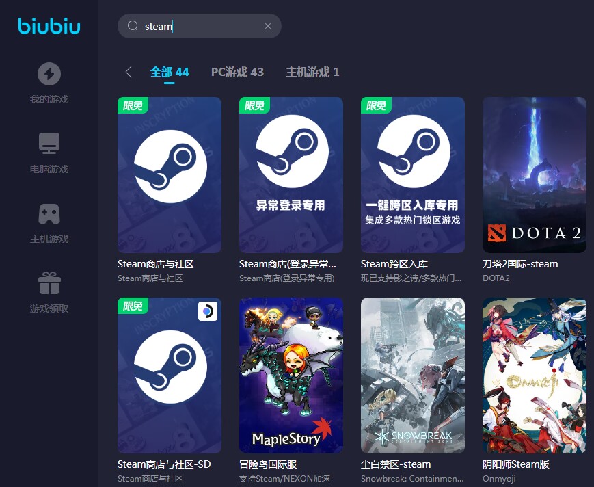Open Steam异常登录专用 card

(291, 175)
